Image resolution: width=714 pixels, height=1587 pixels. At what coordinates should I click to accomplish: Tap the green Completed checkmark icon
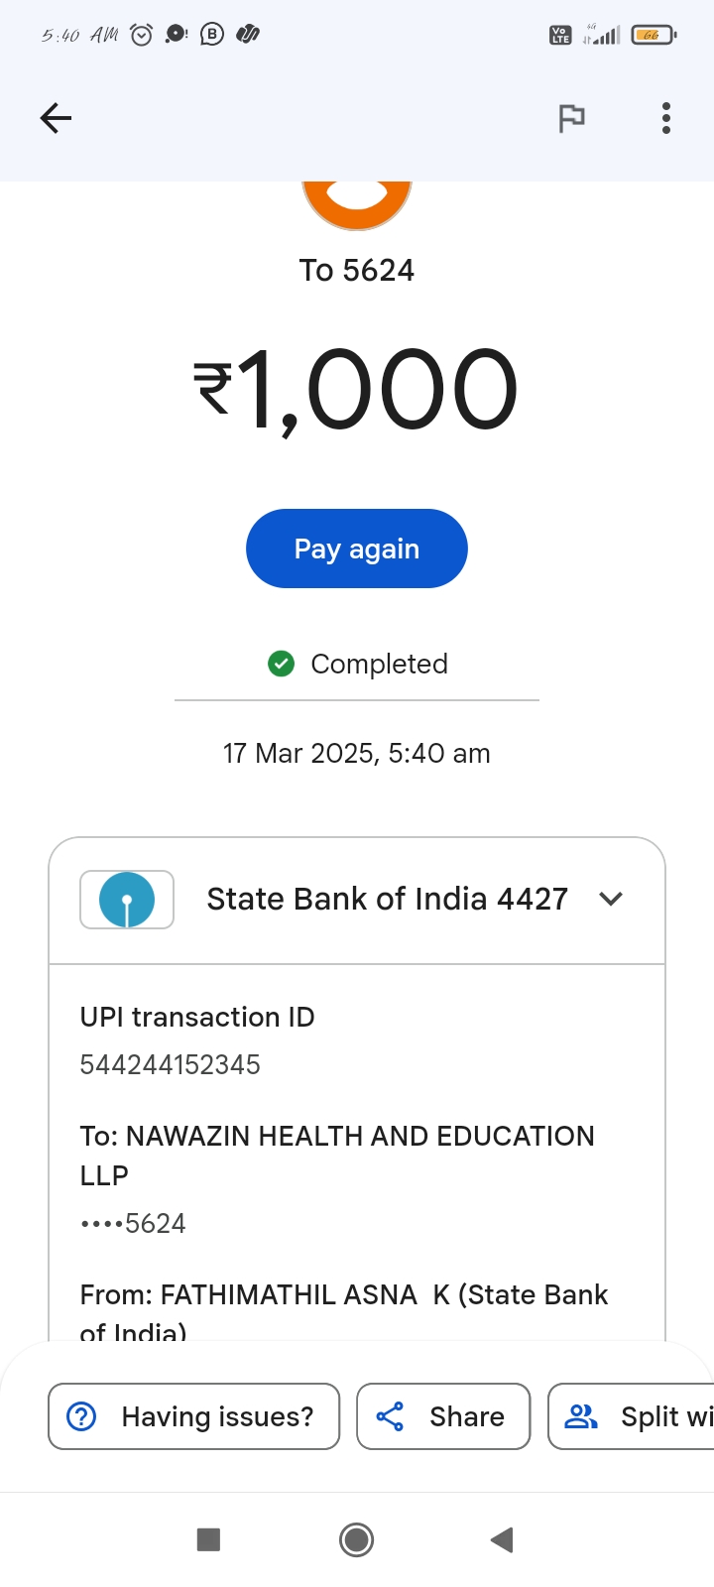point(282,664)
